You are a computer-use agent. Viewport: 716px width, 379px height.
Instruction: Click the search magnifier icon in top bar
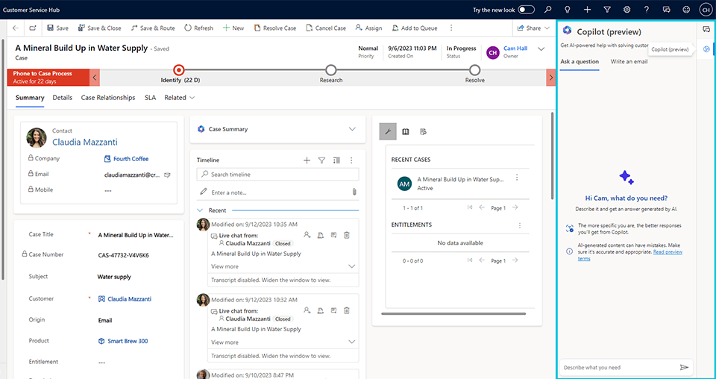(x=548, y=10)
